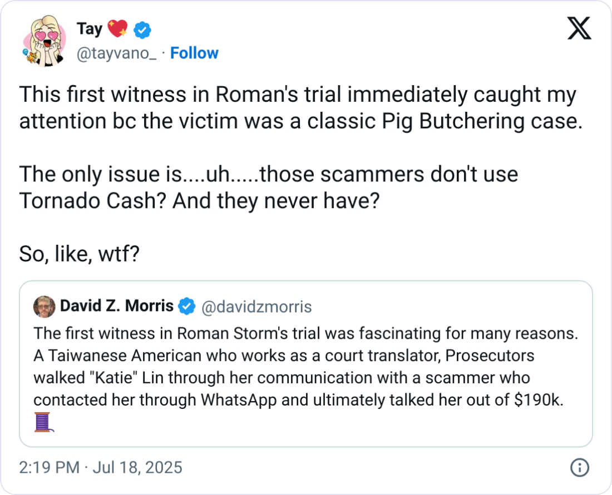Follow the @tayvano_ account
Screen dimensions: 612x495
[x=194, y=53]
